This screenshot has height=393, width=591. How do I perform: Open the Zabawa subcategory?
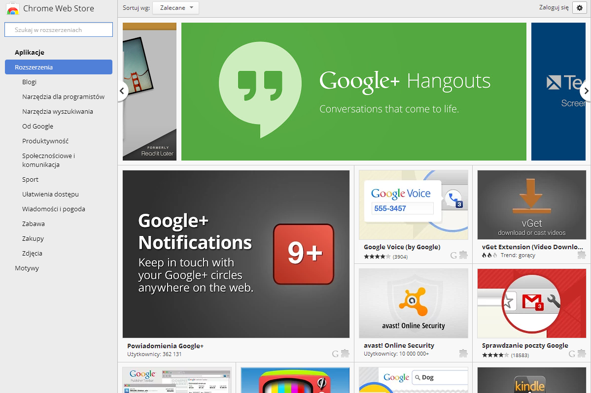34,224
